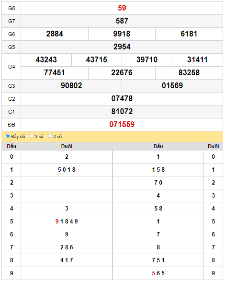
Task: Click the G1 result 81072
Action: (122, 111)
